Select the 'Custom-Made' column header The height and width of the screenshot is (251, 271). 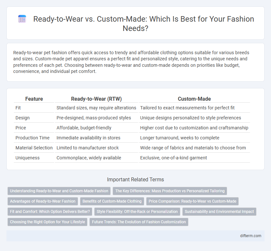(194, 99)
